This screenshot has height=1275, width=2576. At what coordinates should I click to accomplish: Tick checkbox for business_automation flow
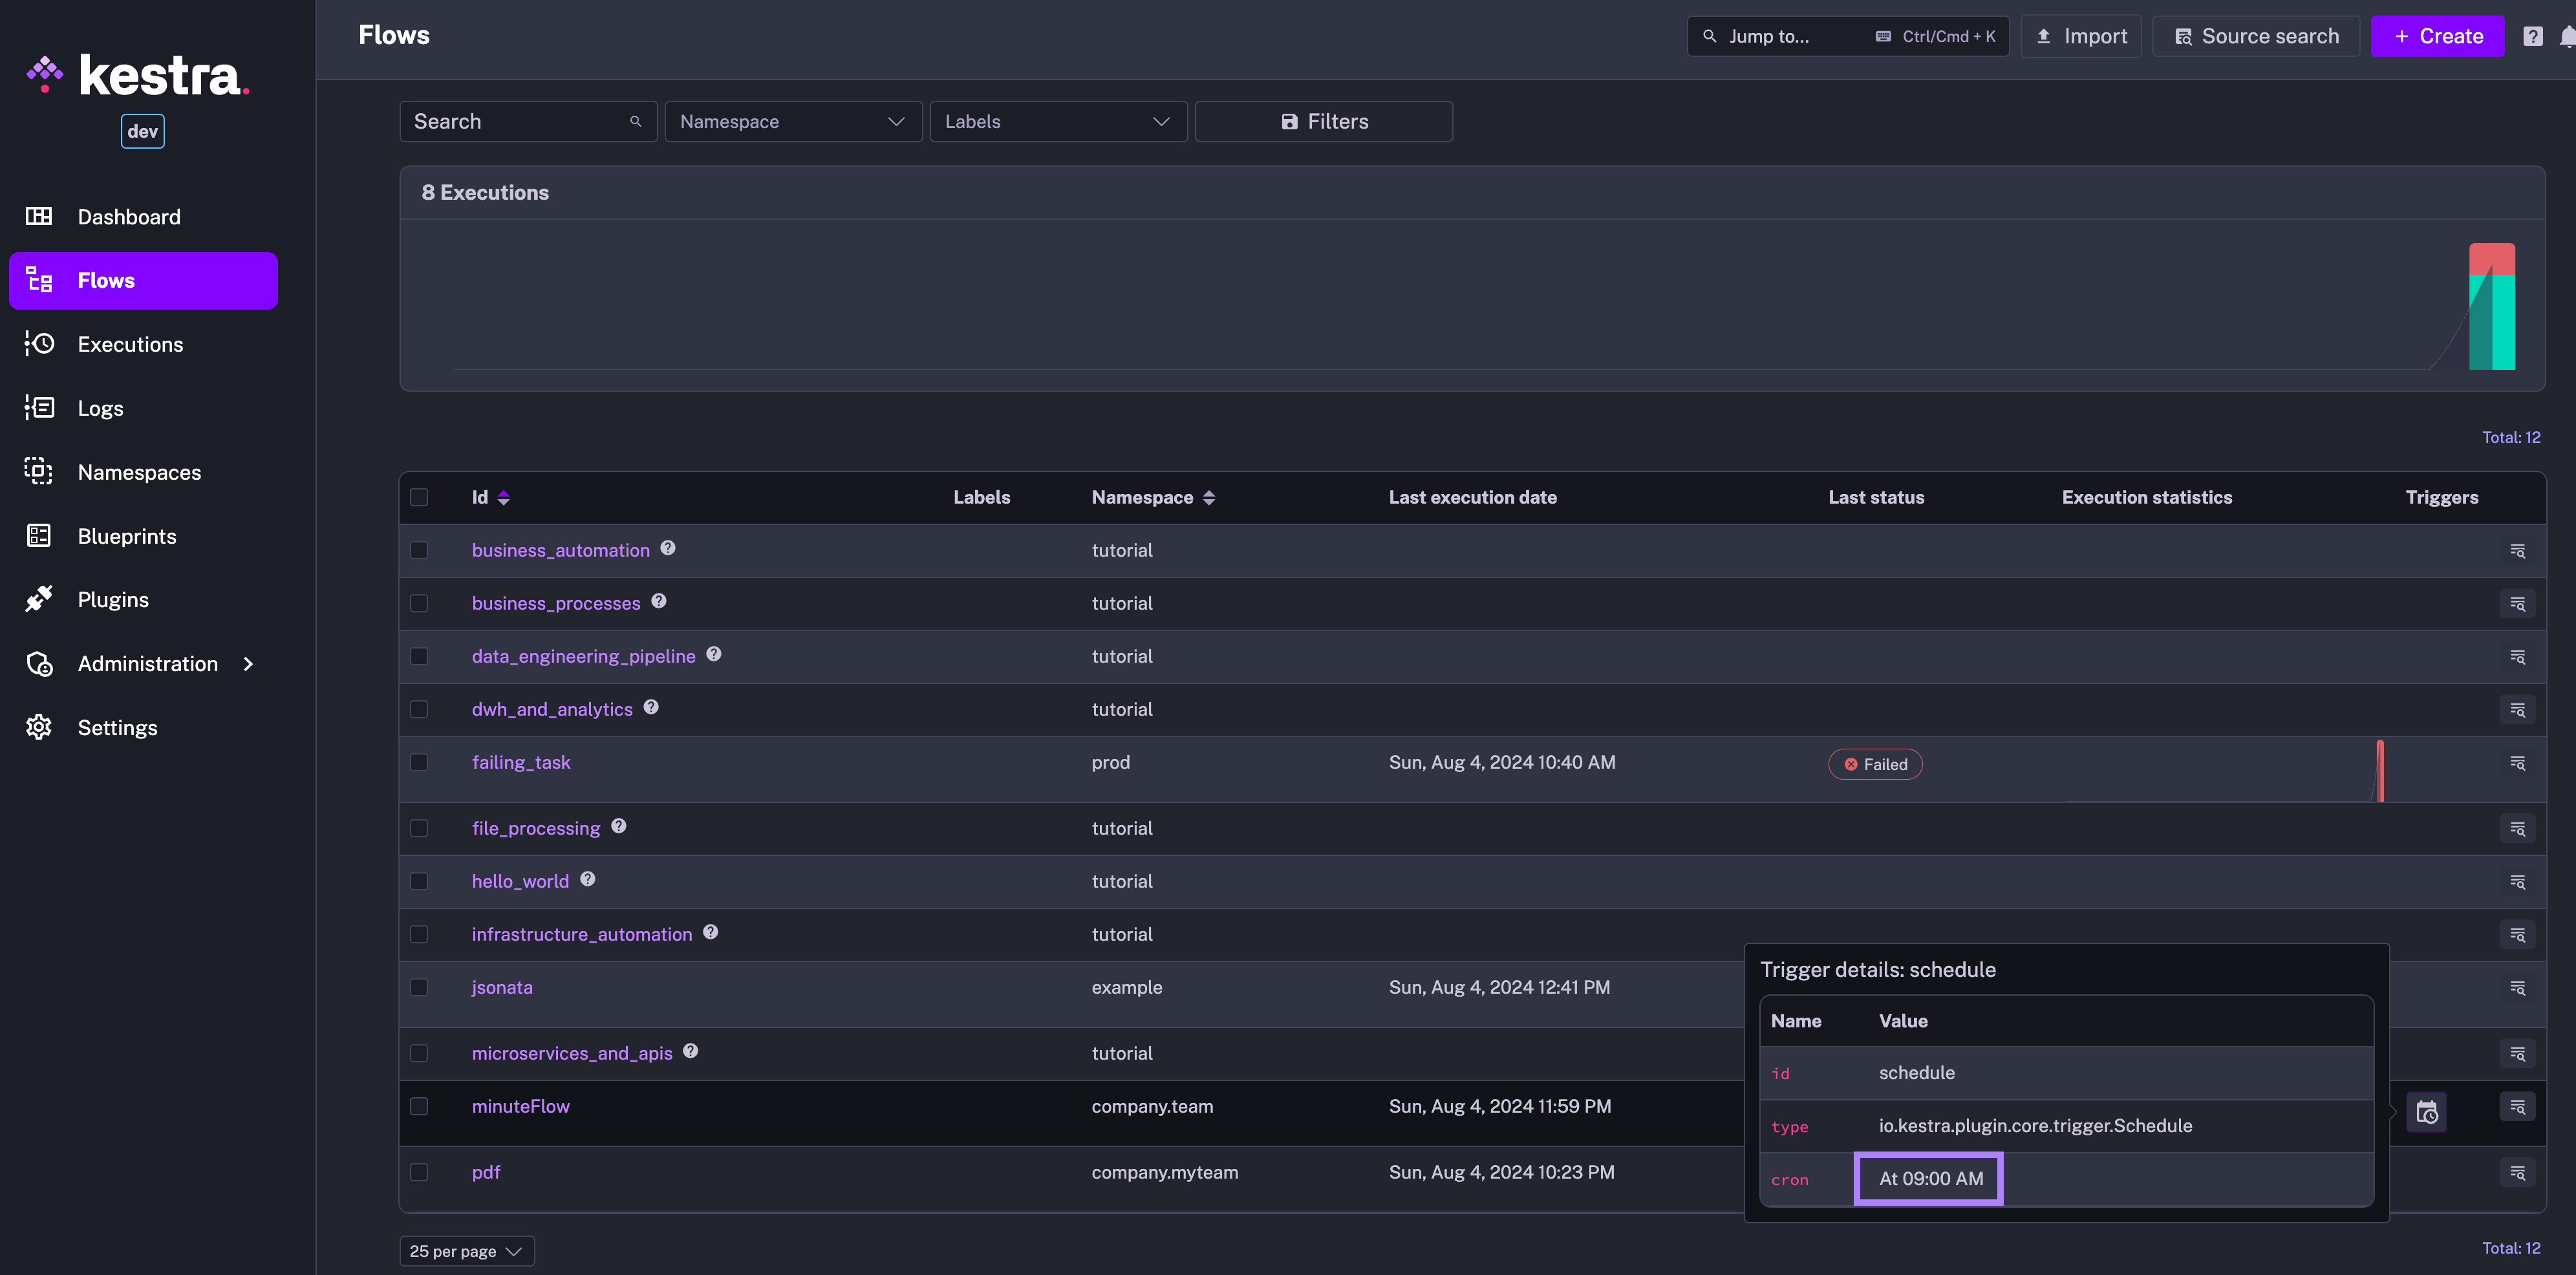click(419, 550)
